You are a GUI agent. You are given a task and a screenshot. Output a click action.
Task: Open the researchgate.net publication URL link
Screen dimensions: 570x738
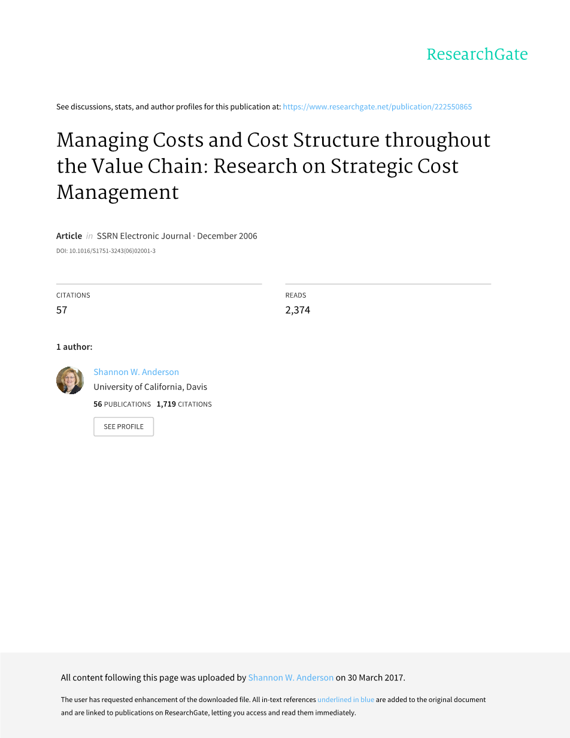pos(377,107)
